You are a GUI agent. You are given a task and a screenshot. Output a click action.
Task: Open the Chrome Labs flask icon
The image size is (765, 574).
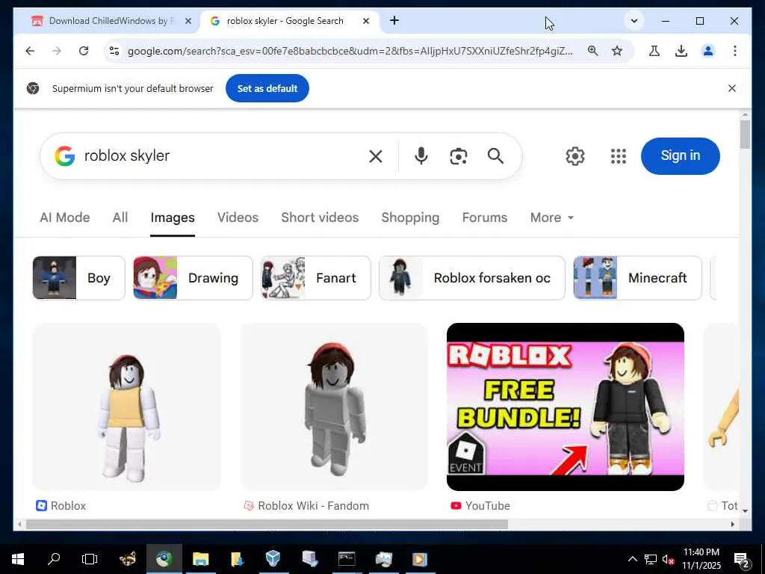654,51
